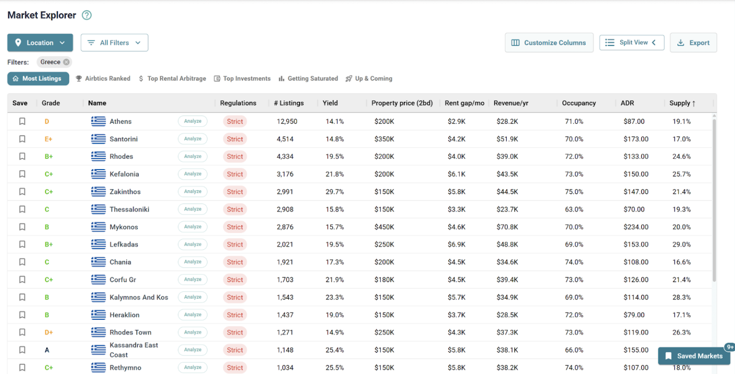
Task: Click the Greek flag icon beside Chania
Action: (98, 262)
